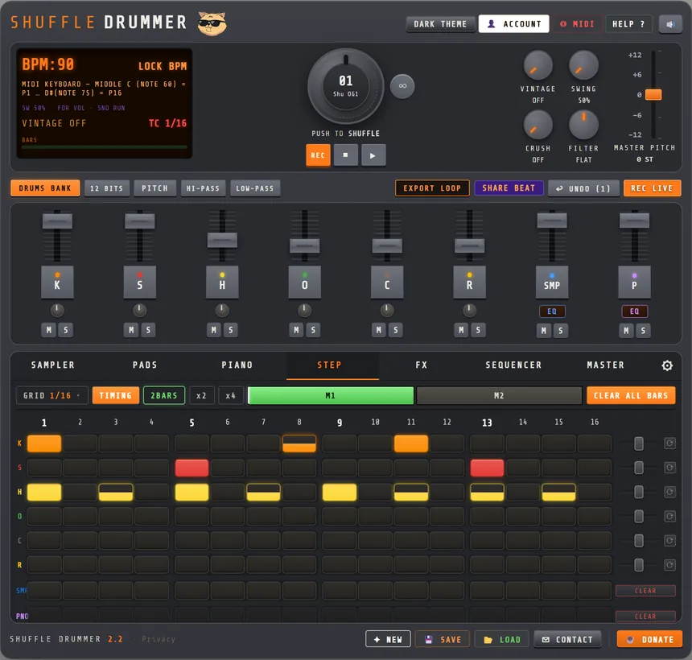The width and height of the screenshot is (692, 660).
Task: Trigger the SMP sample pad
Action: (552, 282)
